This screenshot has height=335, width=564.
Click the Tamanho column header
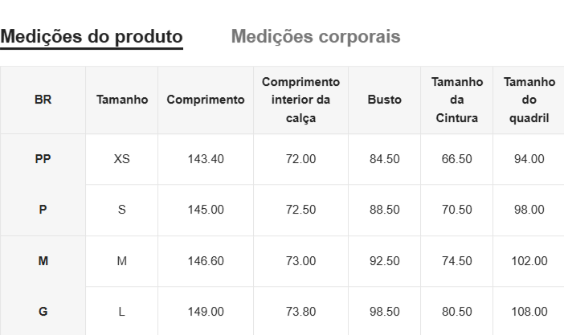tap(122, 100)
